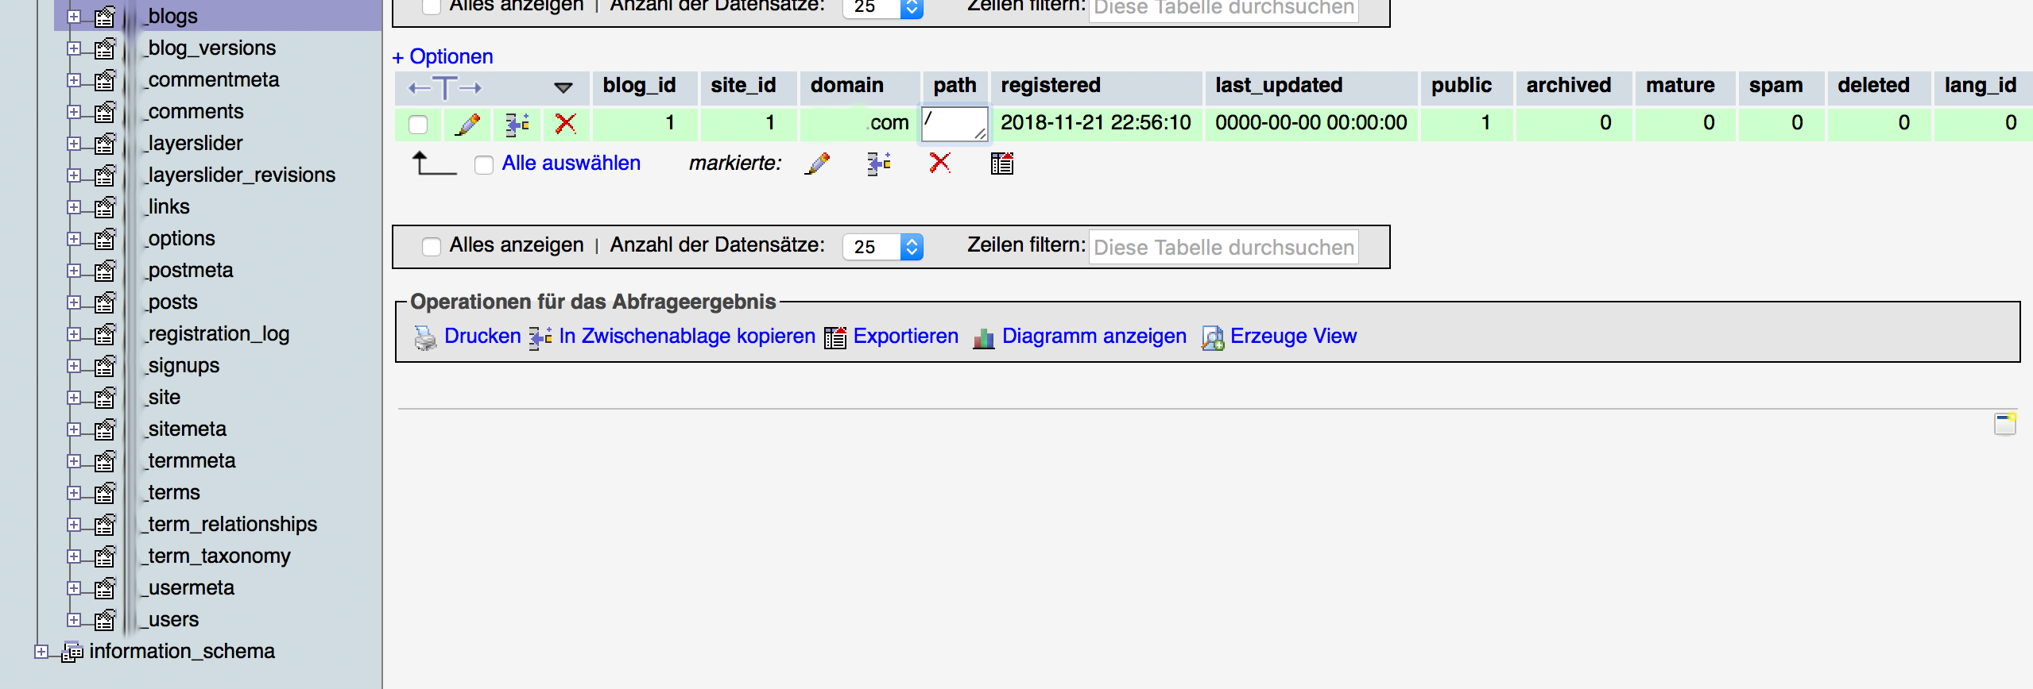
Task: Open the console icon at bottom right
Action: click(x=2005, y=424)
